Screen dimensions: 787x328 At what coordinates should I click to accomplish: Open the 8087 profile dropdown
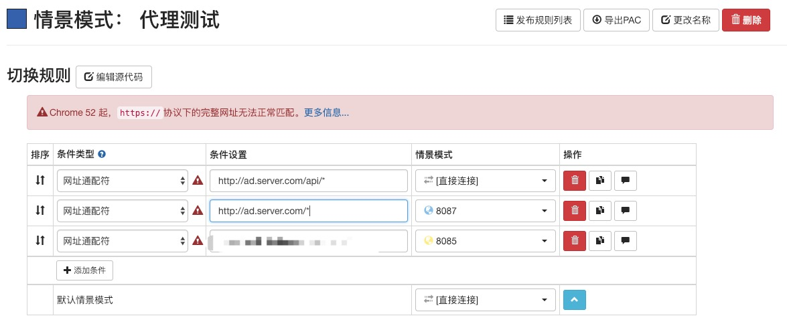[x=486, y=211]
